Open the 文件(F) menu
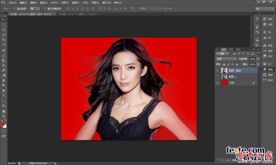This screenshot has height=165, width=276. pos(12,3)
